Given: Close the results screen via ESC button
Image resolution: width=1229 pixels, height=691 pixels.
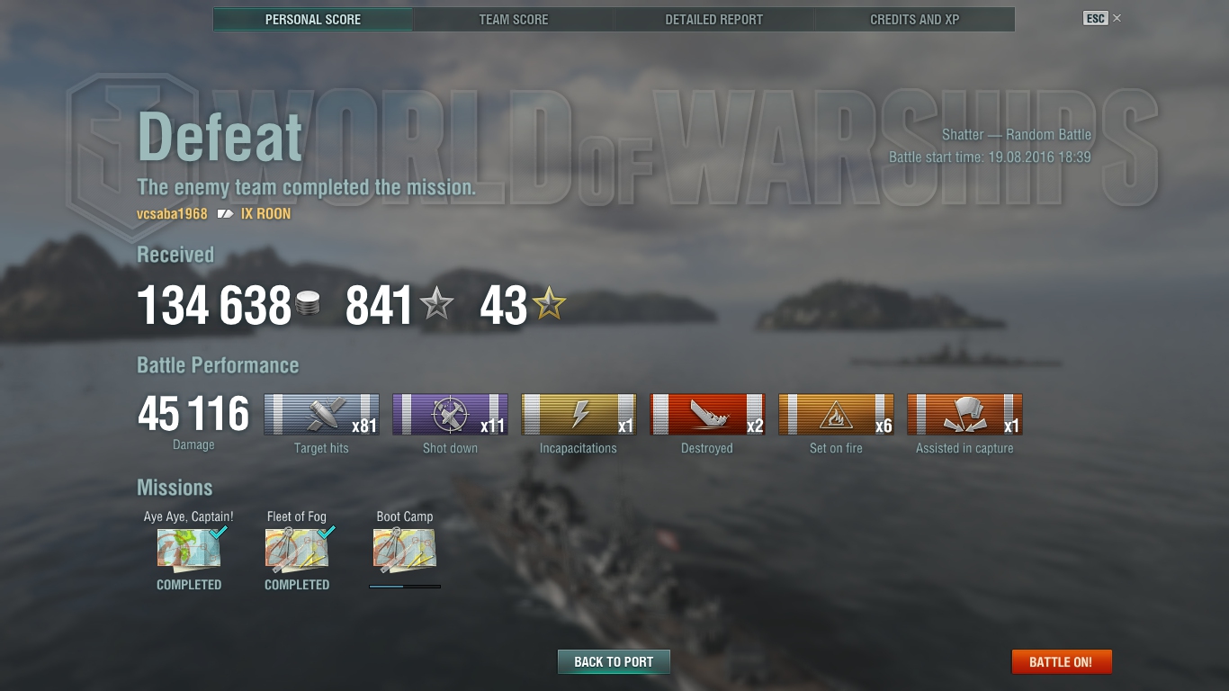Looking at the screenshot, I should pyautogui.click(x=1095, y=18).
